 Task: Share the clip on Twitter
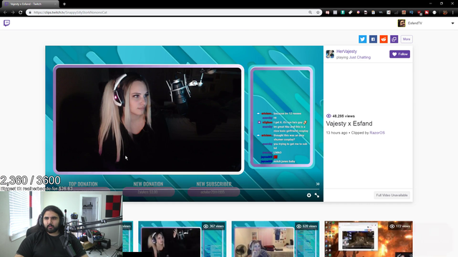coord(363,39)
